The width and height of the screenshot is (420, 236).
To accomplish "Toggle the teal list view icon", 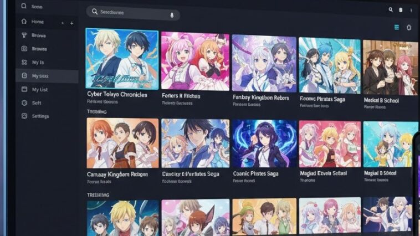I will [396, 27].
